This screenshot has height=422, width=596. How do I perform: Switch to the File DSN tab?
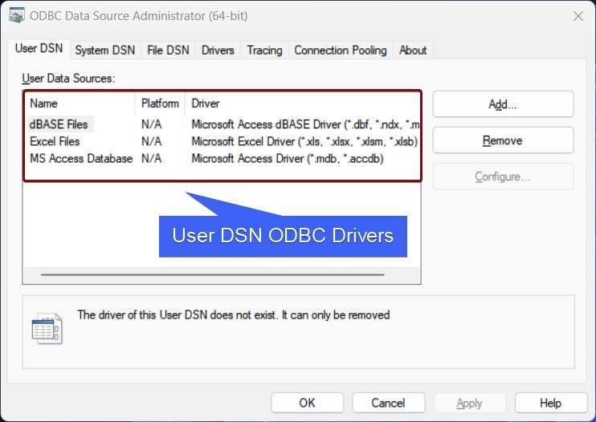click(x=168, y=50)
